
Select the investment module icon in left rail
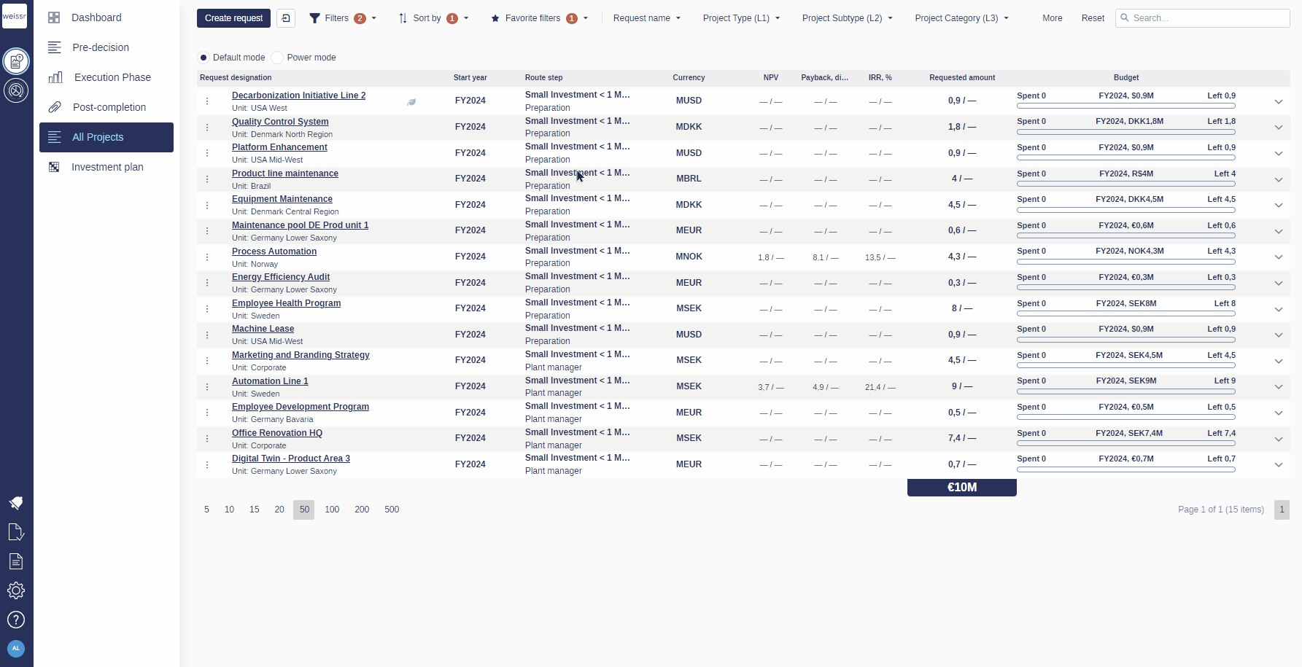click(16, 61)
